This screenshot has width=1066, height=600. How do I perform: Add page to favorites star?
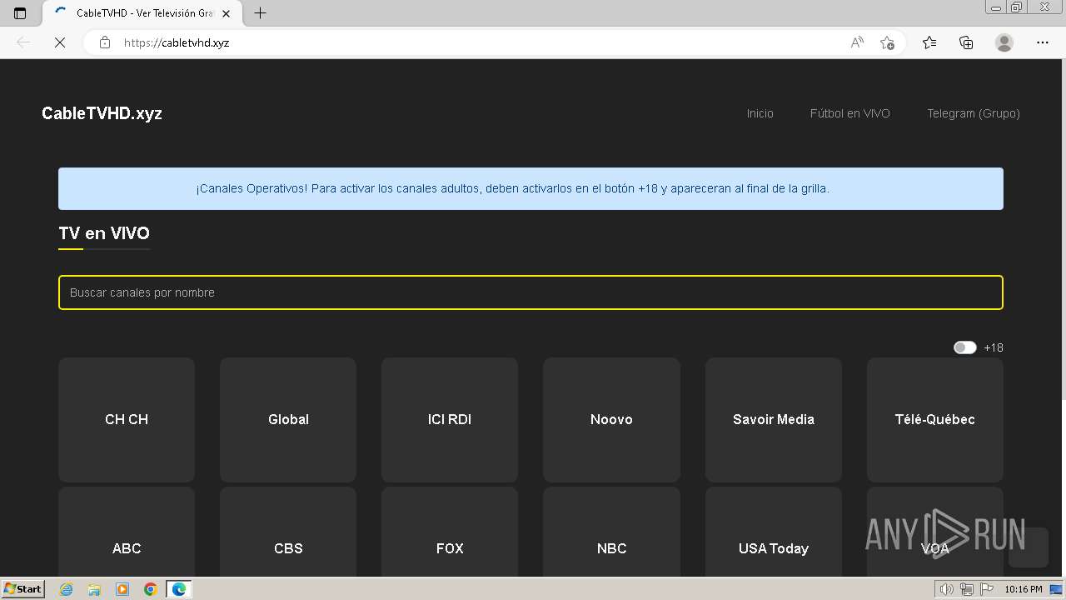pyautogui.click(x=887, y=42)
